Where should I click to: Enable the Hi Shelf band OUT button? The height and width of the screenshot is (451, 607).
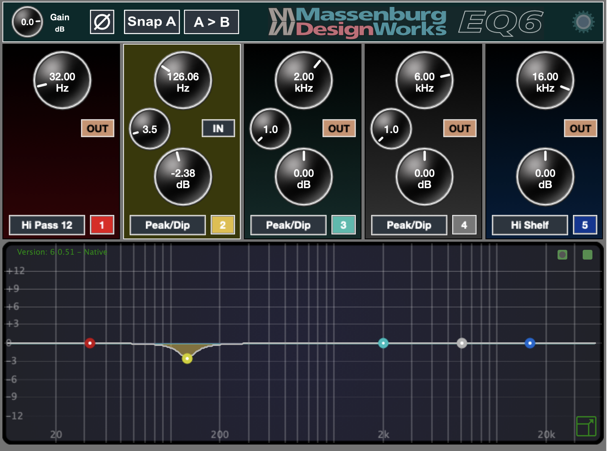pos(580,129)
